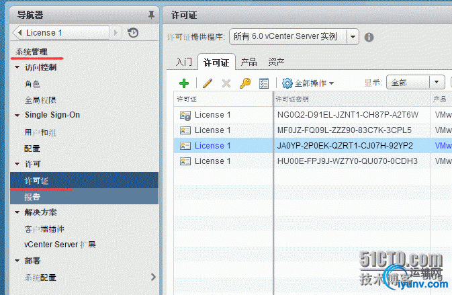Click icon of license NG0Q2-D91EL row
This screenshot has width=452, height=295.
click(x=185, y=115)
